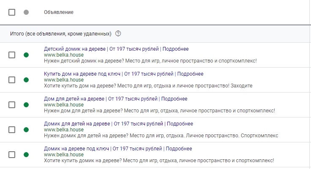
Task: Mark checkbox for Домик для детей на дереве
Action: pos(12,130)
